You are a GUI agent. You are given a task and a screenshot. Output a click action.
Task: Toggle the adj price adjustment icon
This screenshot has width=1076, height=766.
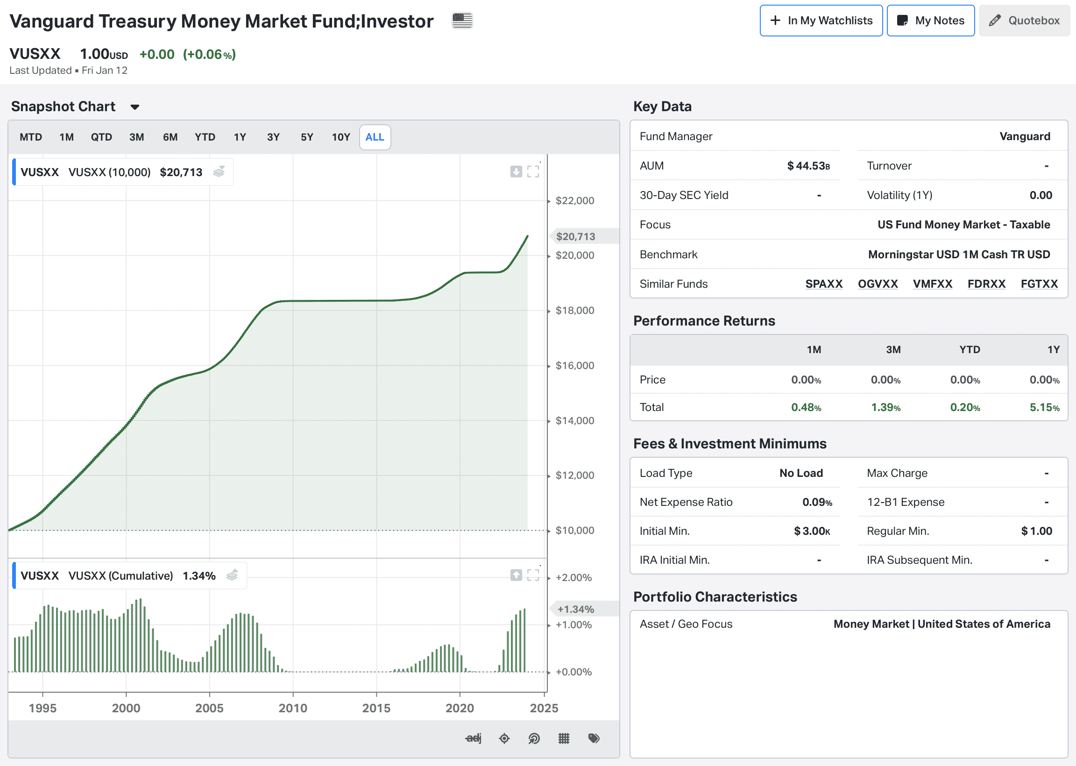pos(474,738)
